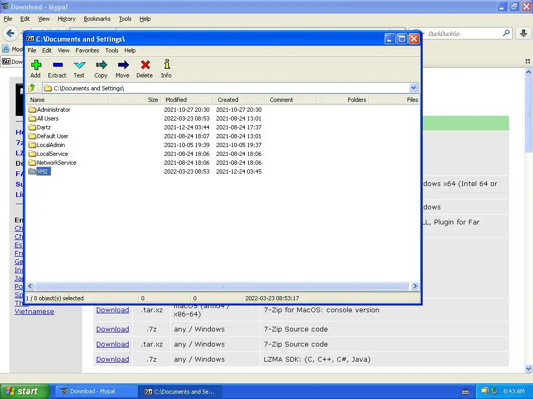Click the page scrollbar up arrow
This screenshot has width=533, height=399.
click(528, 72)
